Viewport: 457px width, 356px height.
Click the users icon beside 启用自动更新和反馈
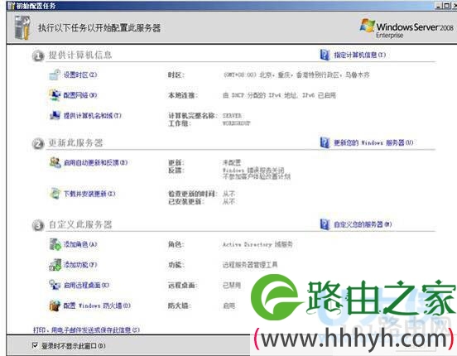[x=55, y=162]
